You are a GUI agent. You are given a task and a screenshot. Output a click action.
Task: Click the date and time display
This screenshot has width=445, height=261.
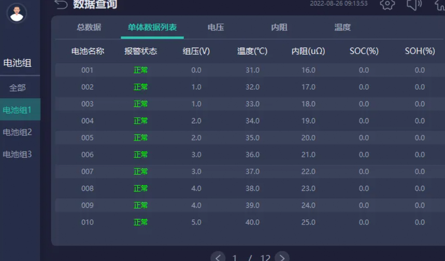[339, 4]
